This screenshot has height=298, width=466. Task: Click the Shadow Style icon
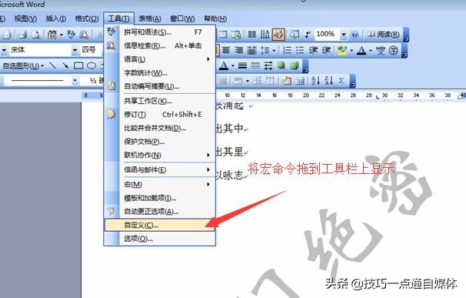click(x=281, y=65)
